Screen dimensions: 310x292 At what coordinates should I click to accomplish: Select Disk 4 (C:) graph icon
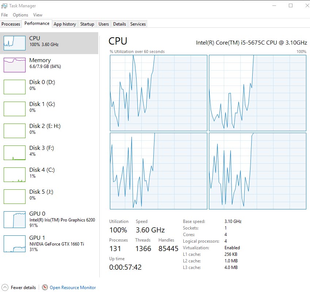coord(14,174)
